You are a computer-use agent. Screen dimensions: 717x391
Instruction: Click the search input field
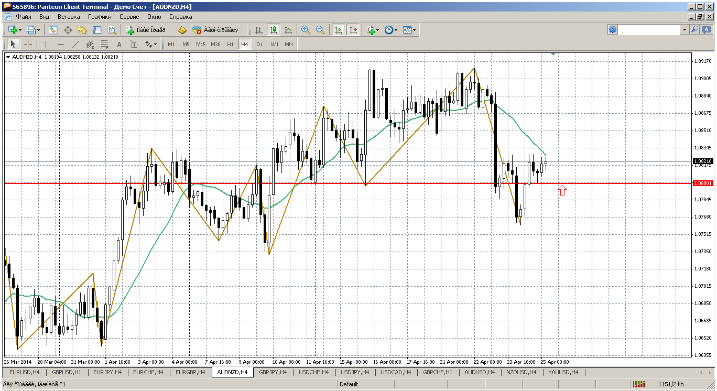tap(650, 30)
